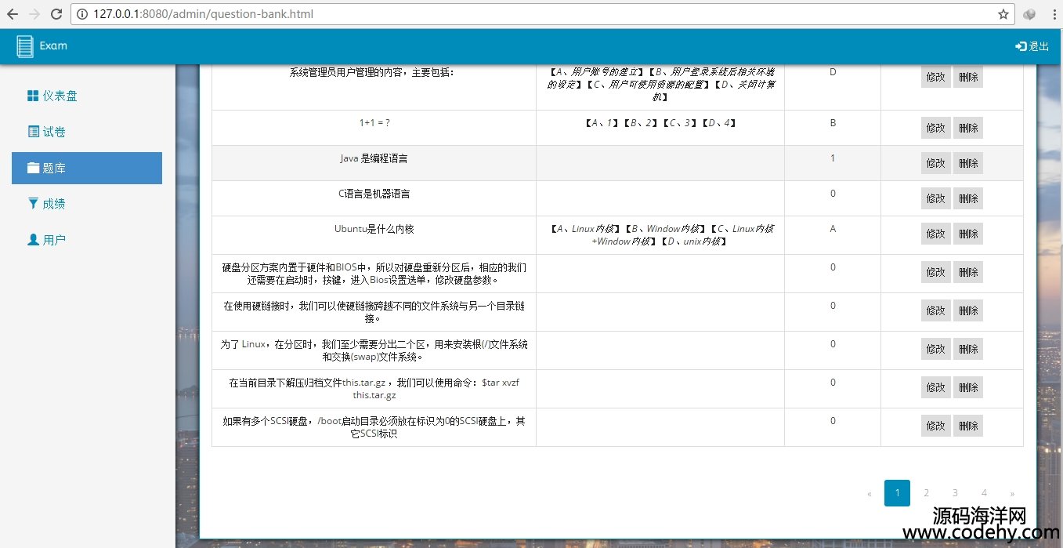
Task: Select the 题库 question bank sidebar item
Action: tap(86, 168)
